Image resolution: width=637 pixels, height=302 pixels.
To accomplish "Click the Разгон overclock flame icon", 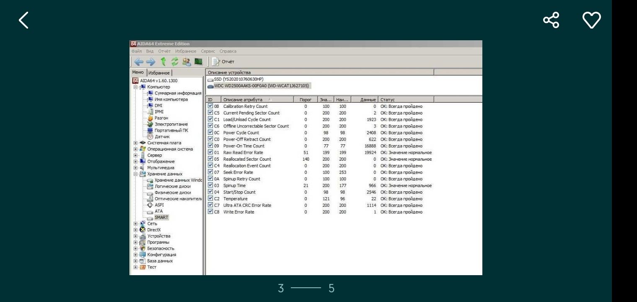I will [x=150, y=118].
